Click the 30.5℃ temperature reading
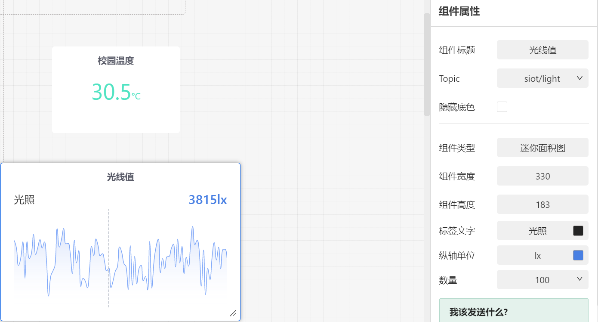This screenshot has width=598, height=322. coord(116,92)
